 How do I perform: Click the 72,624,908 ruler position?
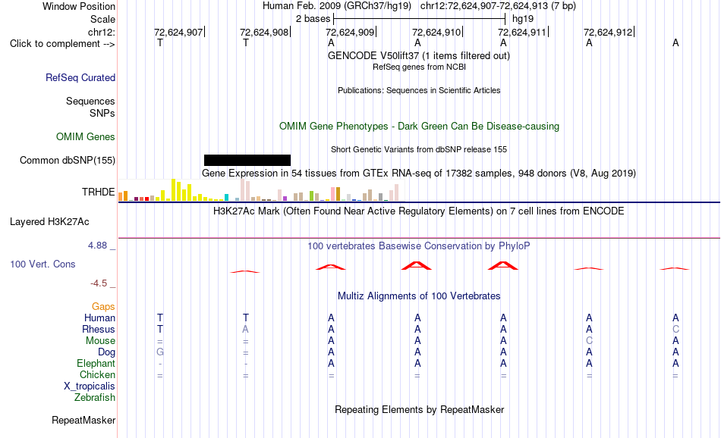pyautogui.click(x=264, y=32)
